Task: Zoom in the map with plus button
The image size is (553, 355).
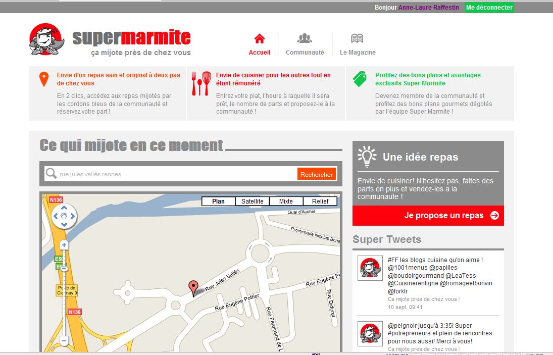Action: click(x=64, y=245)
